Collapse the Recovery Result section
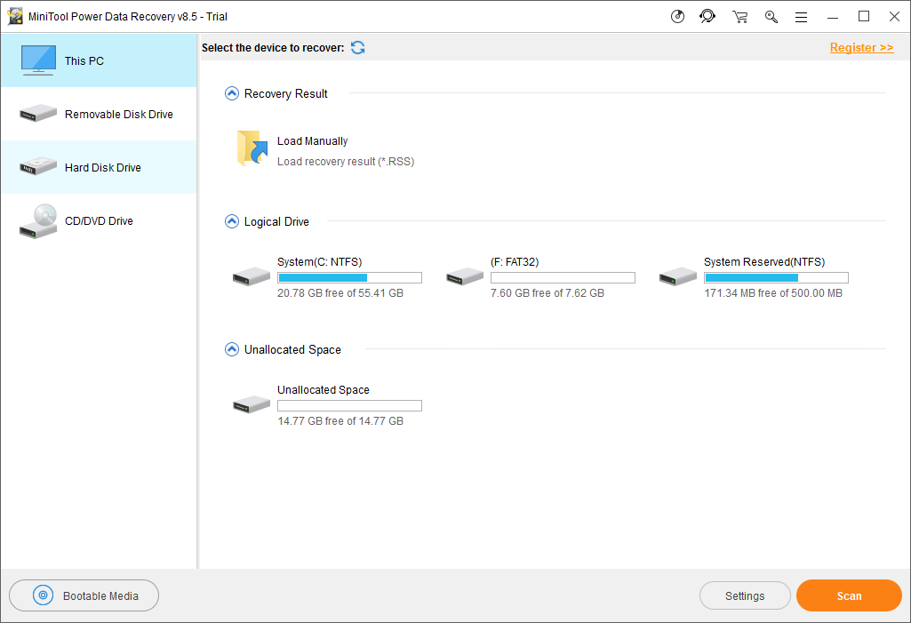 coord(232,93)
